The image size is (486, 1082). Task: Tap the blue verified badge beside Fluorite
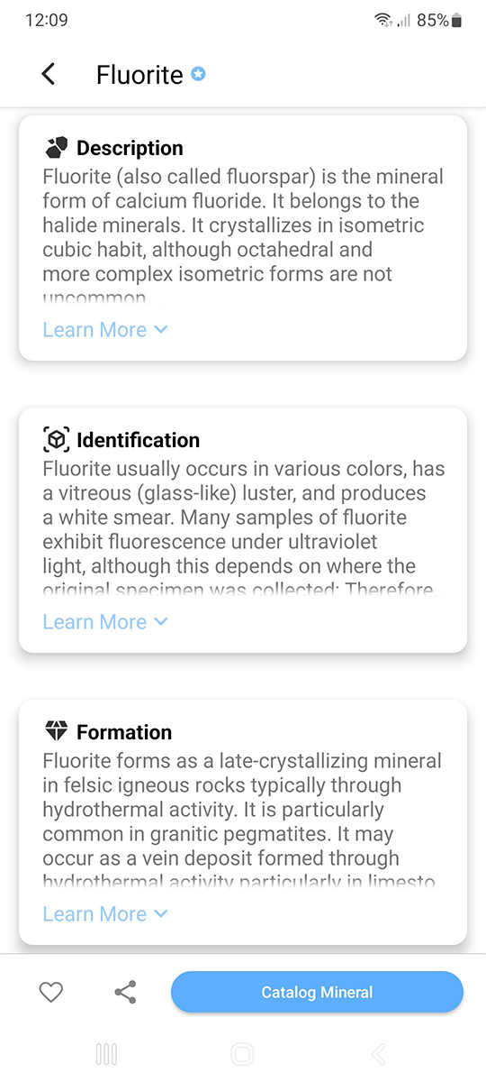(198, 74)
